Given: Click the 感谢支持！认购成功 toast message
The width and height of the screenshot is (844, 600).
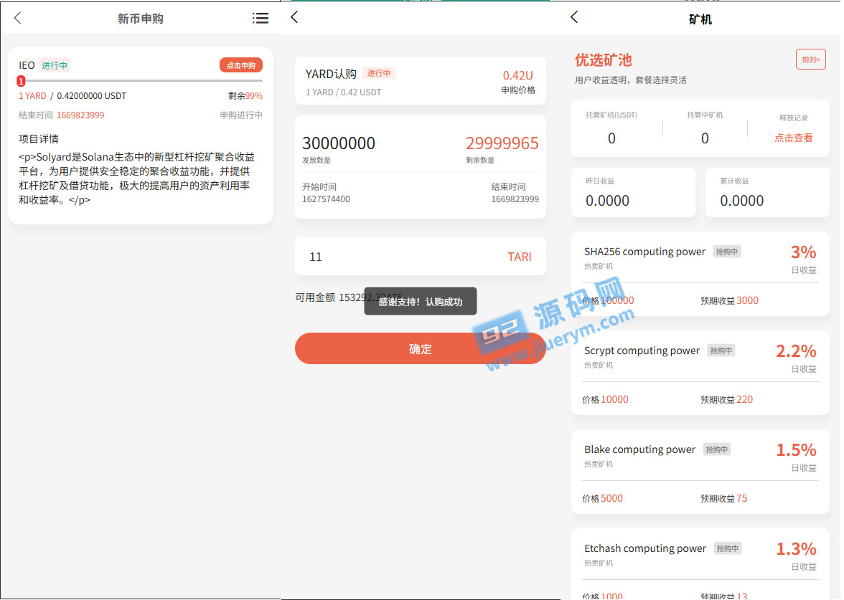Looking at the screenshot, I should (421, 301).
